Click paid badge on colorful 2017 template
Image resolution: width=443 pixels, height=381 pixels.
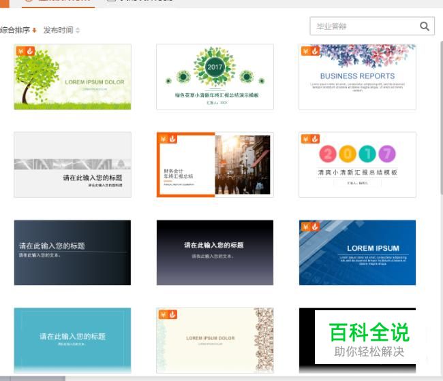coord(310,139)
